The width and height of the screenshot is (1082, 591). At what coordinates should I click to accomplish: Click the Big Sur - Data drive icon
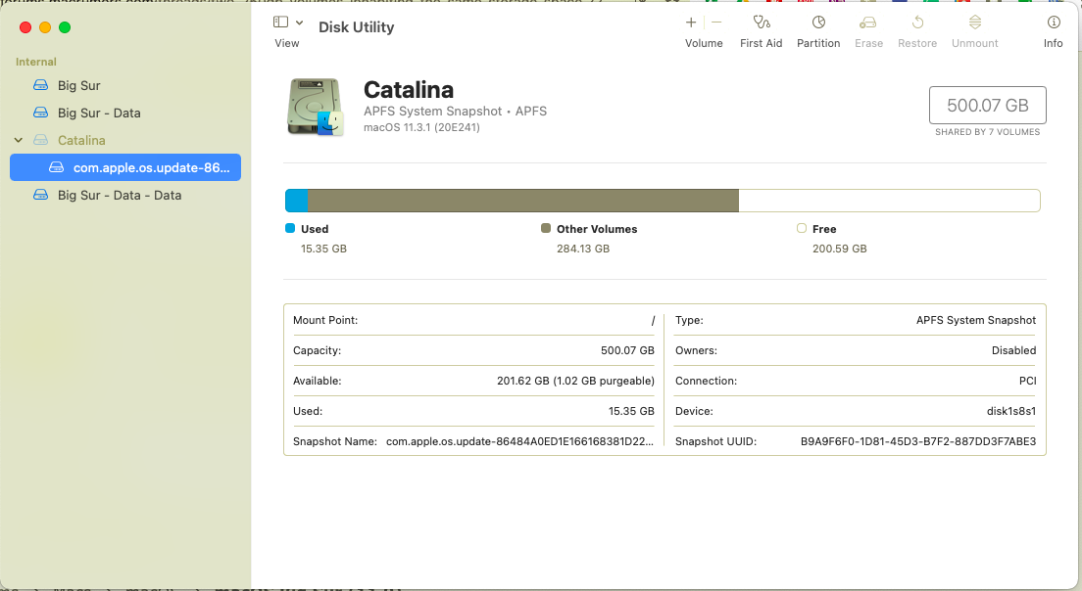coord(41,113)
